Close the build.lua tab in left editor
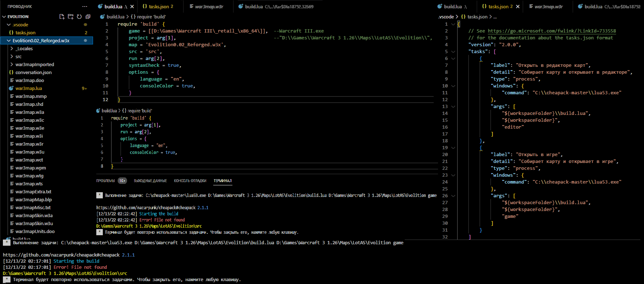 point(132,7)
